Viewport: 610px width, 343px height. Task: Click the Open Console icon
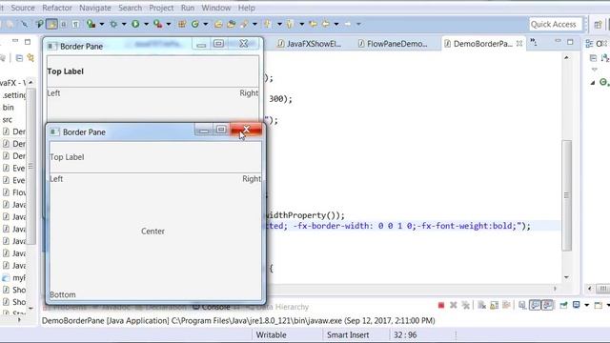pyautogui.click(x=599, y=305)
